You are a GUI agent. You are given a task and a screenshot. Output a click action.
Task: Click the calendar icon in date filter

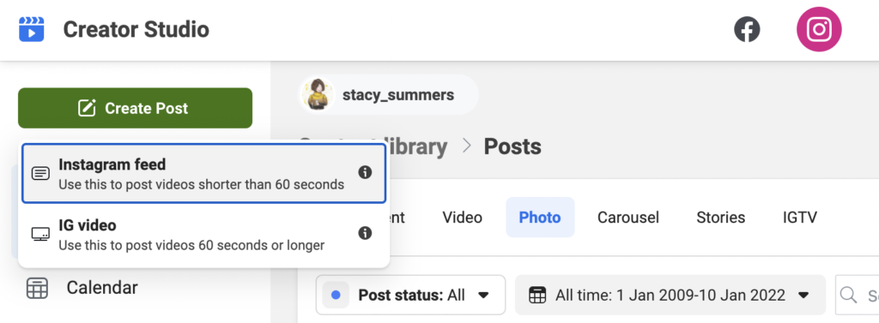click(x=537, y=295)
